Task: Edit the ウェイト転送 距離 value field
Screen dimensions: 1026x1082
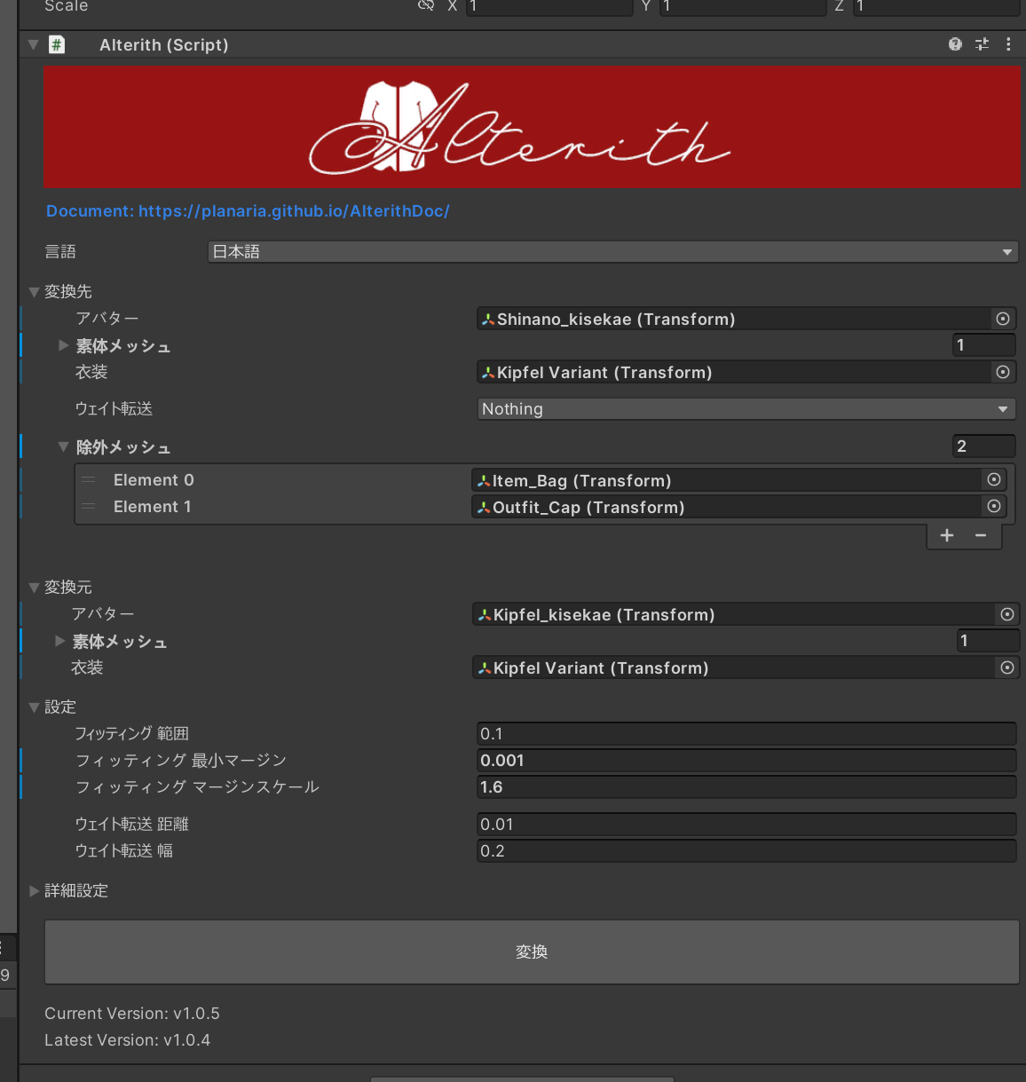Action: point(746,825)
